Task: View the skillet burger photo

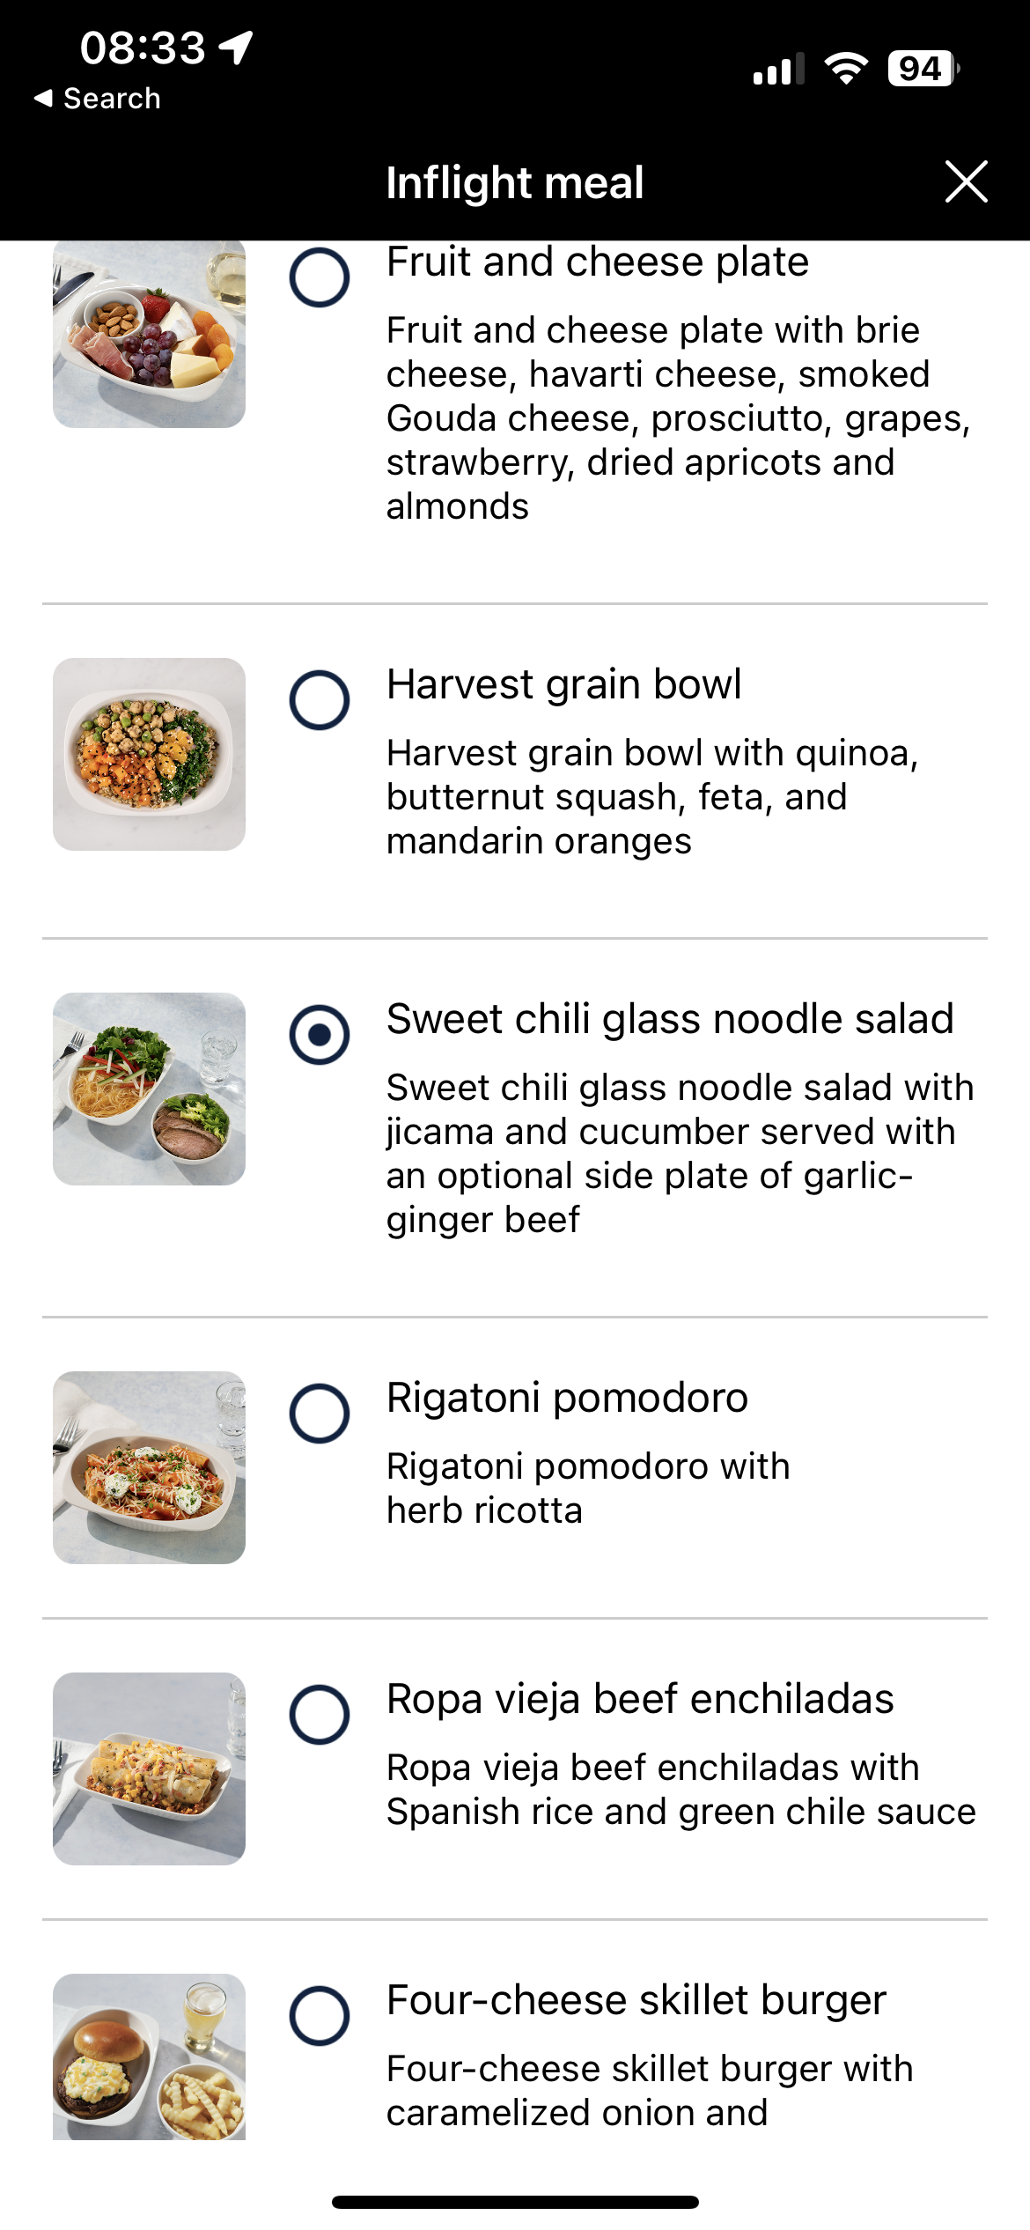Action: (x=149, y=2056)
